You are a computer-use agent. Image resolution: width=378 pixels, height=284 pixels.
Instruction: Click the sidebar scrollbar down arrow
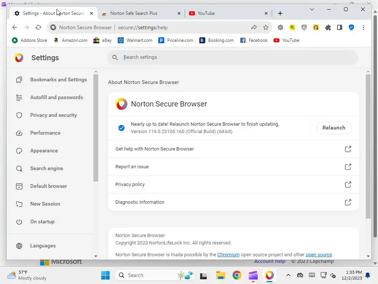pos(96,256)
